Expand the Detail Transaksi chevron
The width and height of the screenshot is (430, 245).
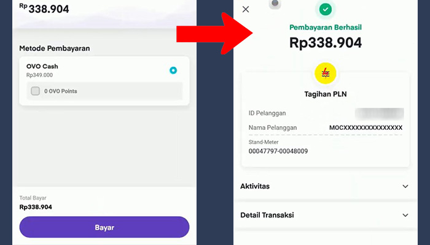[405, 215]
